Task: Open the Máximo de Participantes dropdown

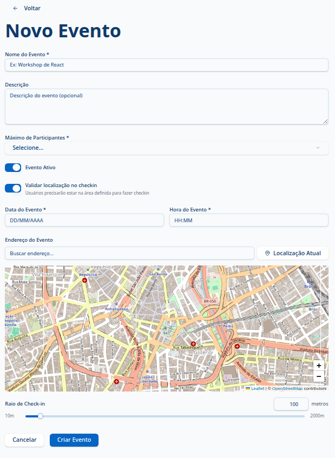Action: point(167,148)
